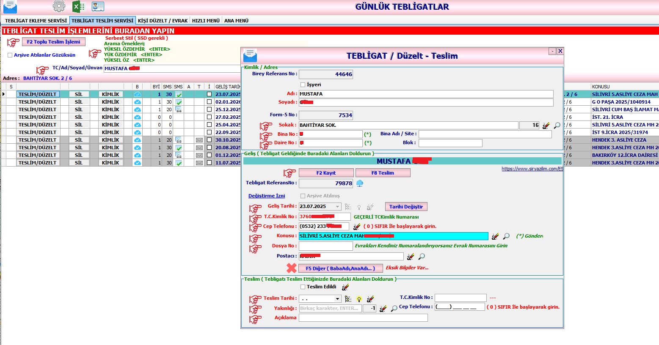659x345 pixels.
Task: Check the İşyeri checkbox
Action: click(x=303, y=85)
